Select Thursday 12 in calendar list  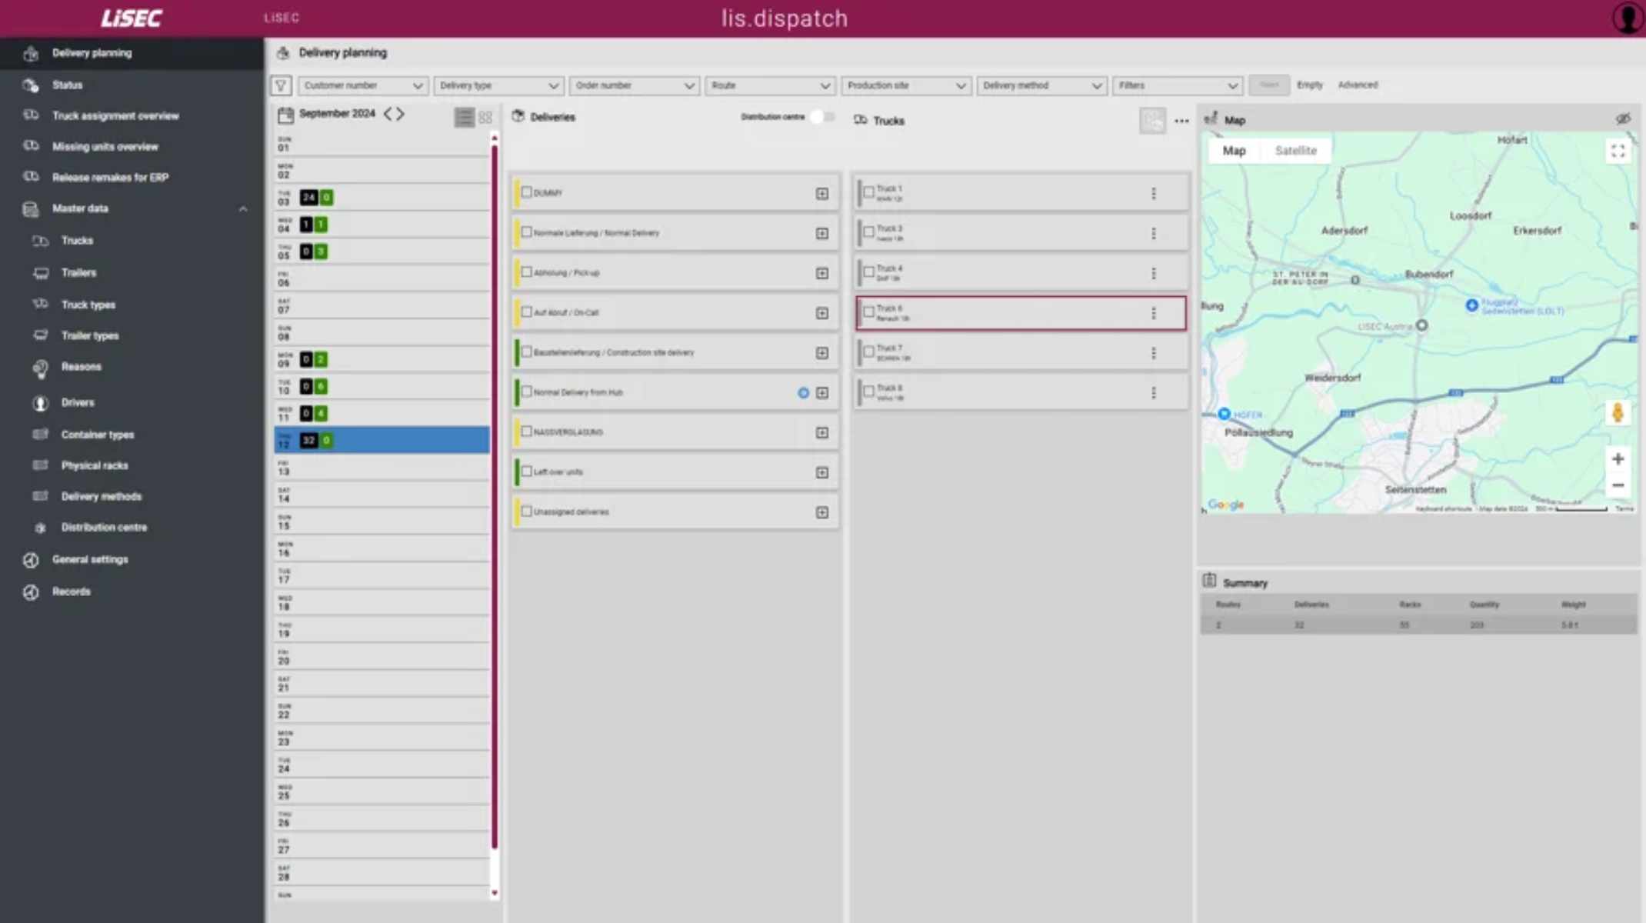(382, 440)
